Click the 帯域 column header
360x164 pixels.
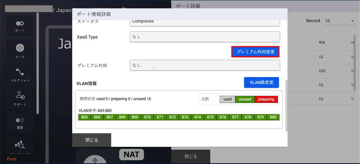[x=322, y=43]
